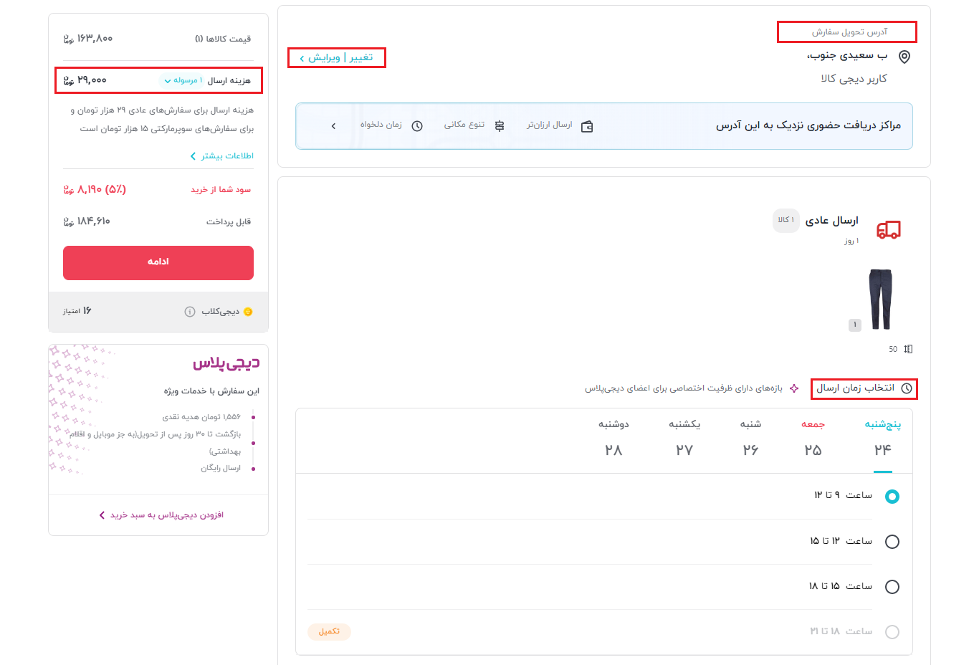Viewport: 974px width, 665px height.
Task: Click the ارسال رایگان benefit line
Action: [x=221, y=468]
